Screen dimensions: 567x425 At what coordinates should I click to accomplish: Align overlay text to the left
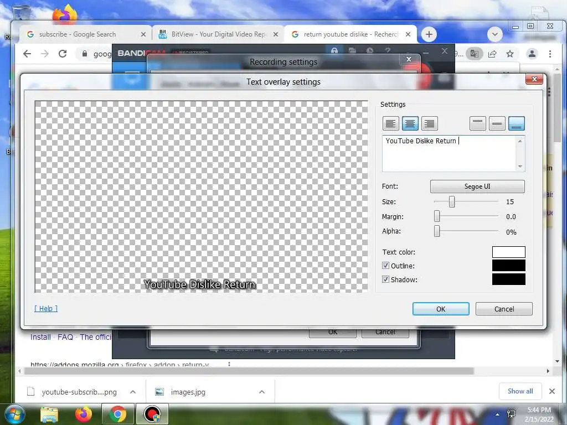390,123
